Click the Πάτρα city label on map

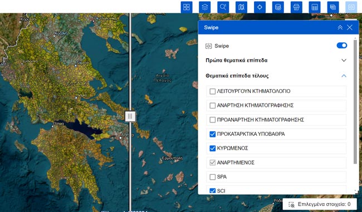(x=58, y=124)
